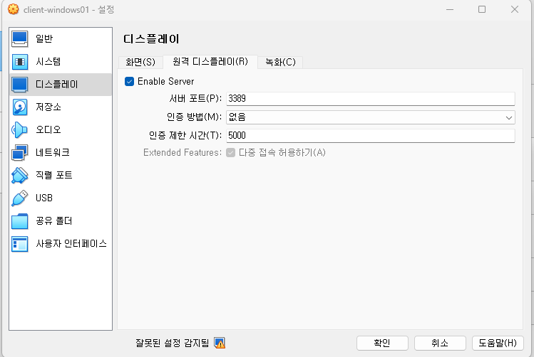Open the 네트워크 monitors icon

coord(19,152)
